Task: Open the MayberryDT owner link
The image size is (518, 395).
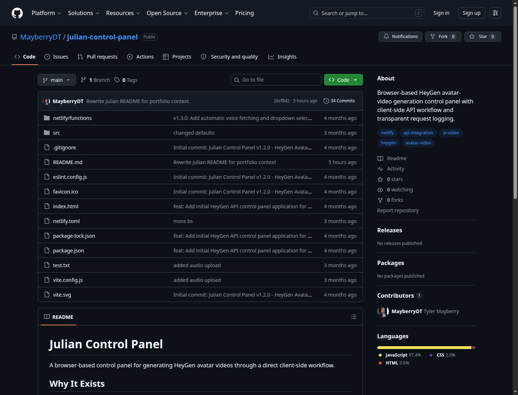Action: 41,37
